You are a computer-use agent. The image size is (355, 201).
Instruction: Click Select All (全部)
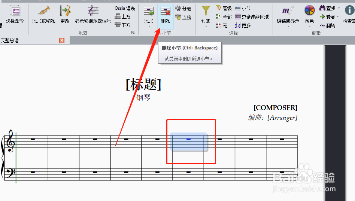224,17
